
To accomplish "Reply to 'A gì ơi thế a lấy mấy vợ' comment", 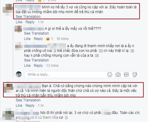I will [38, 39].
